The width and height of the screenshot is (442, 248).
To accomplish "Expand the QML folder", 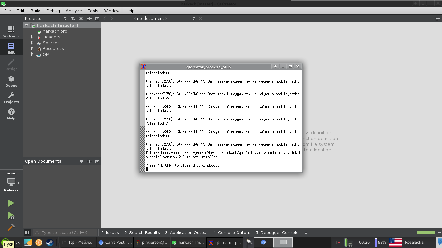I will 32,55.
